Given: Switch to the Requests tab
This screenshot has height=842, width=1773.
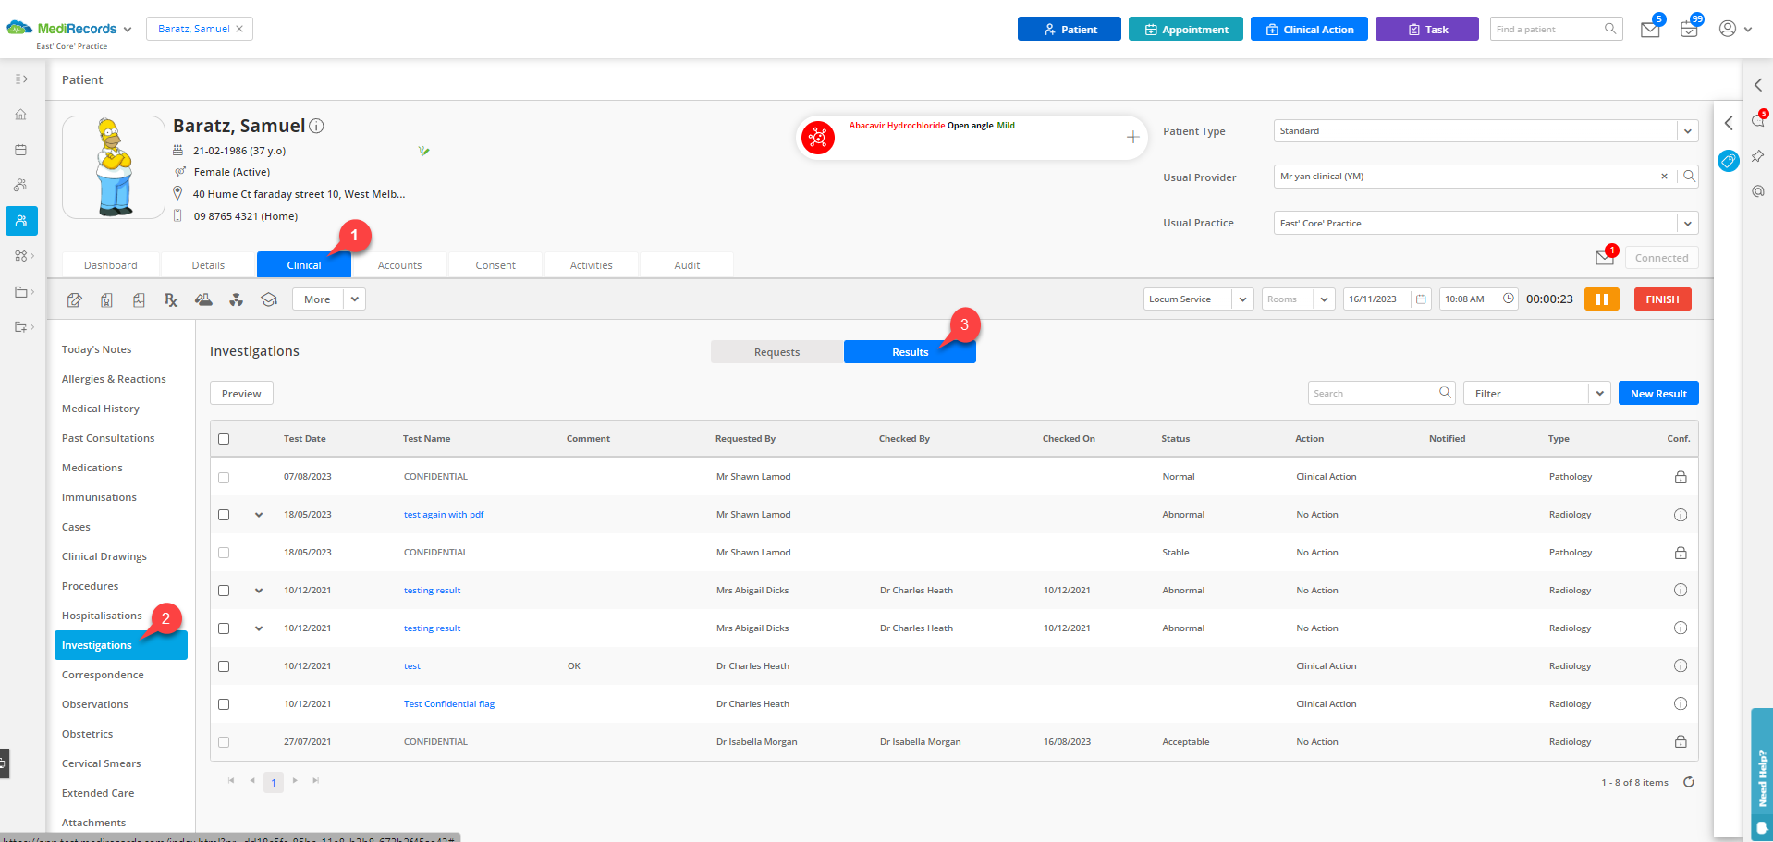Looking at the screenshot, I should click(x=777, y=352).
